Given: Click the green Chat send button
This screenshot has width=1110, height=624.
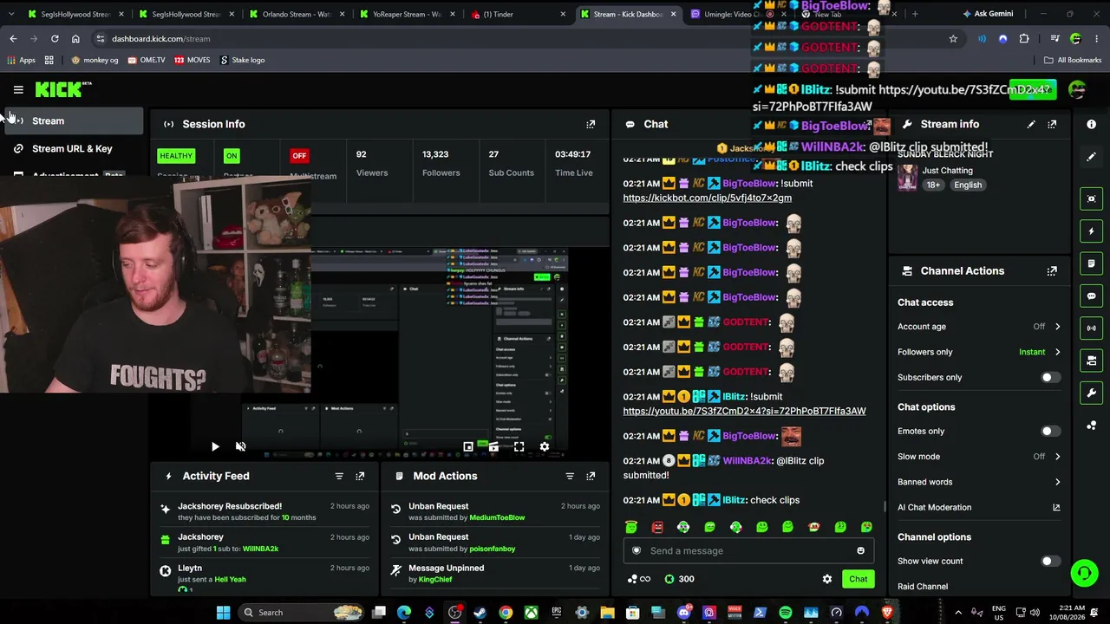Looking at the screenshot, I should [858, 579].
